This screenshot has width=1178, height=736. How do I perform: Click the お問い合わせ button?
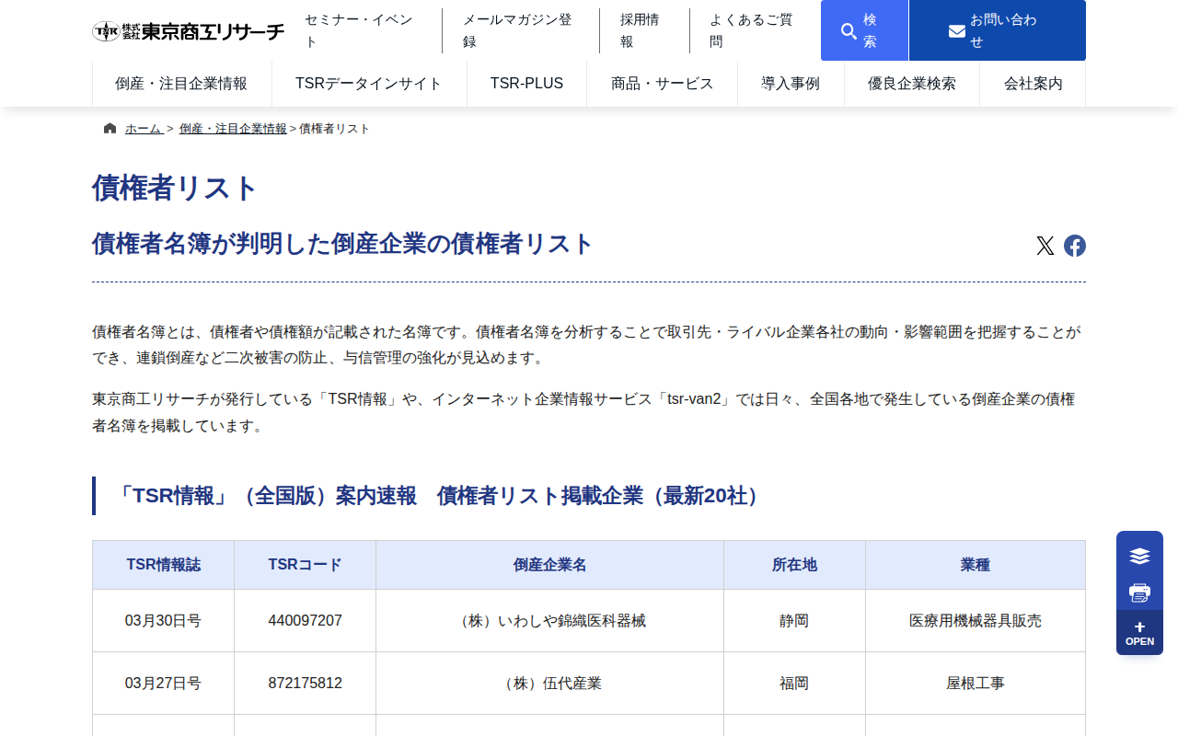[998, 30]
